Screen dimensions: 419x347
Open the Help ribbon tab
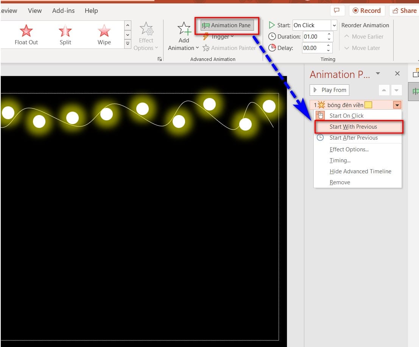pyautogui.click(x=91, y=11)
